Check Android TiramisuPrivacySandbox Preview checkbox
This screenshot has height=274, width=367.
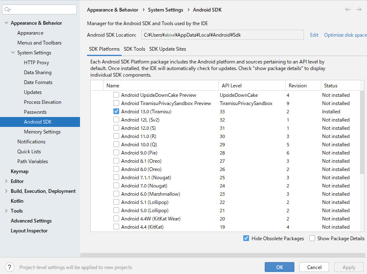click(x=116, y=103)
